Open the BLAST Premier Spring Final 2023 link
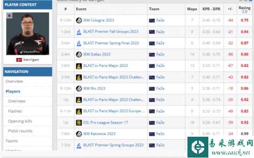Image resolution: width=254 pixels, height=158 pixels. (111, 43)
